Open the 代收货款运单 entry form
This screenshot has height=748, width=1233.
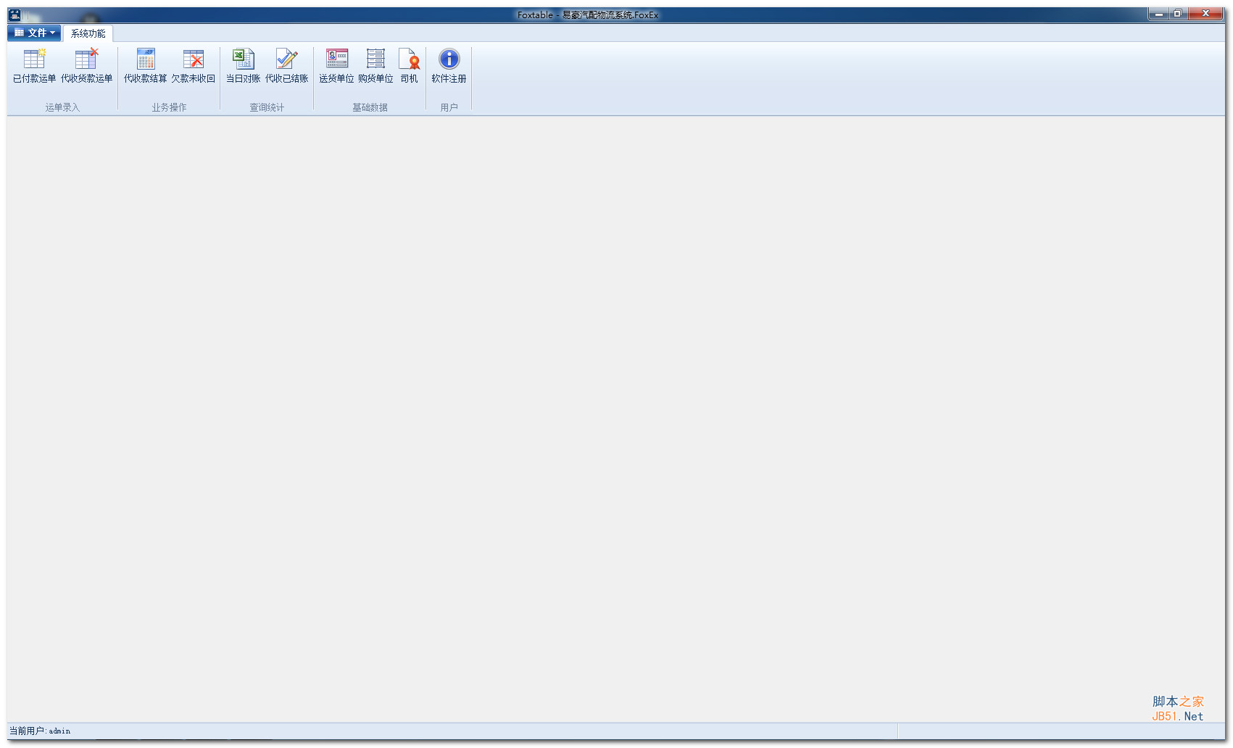[86, 66]
